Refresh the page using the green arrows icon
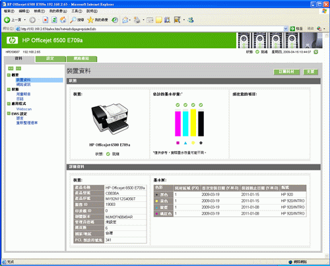 pos(54,20)
